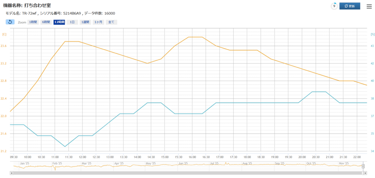
Task: Select the 1時間 zoom range
Action: click(x=33, y=22)
